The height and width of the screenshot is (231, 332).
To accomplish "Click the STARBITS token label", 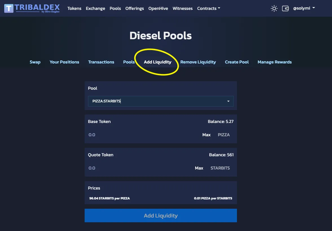I will (220, 168).
